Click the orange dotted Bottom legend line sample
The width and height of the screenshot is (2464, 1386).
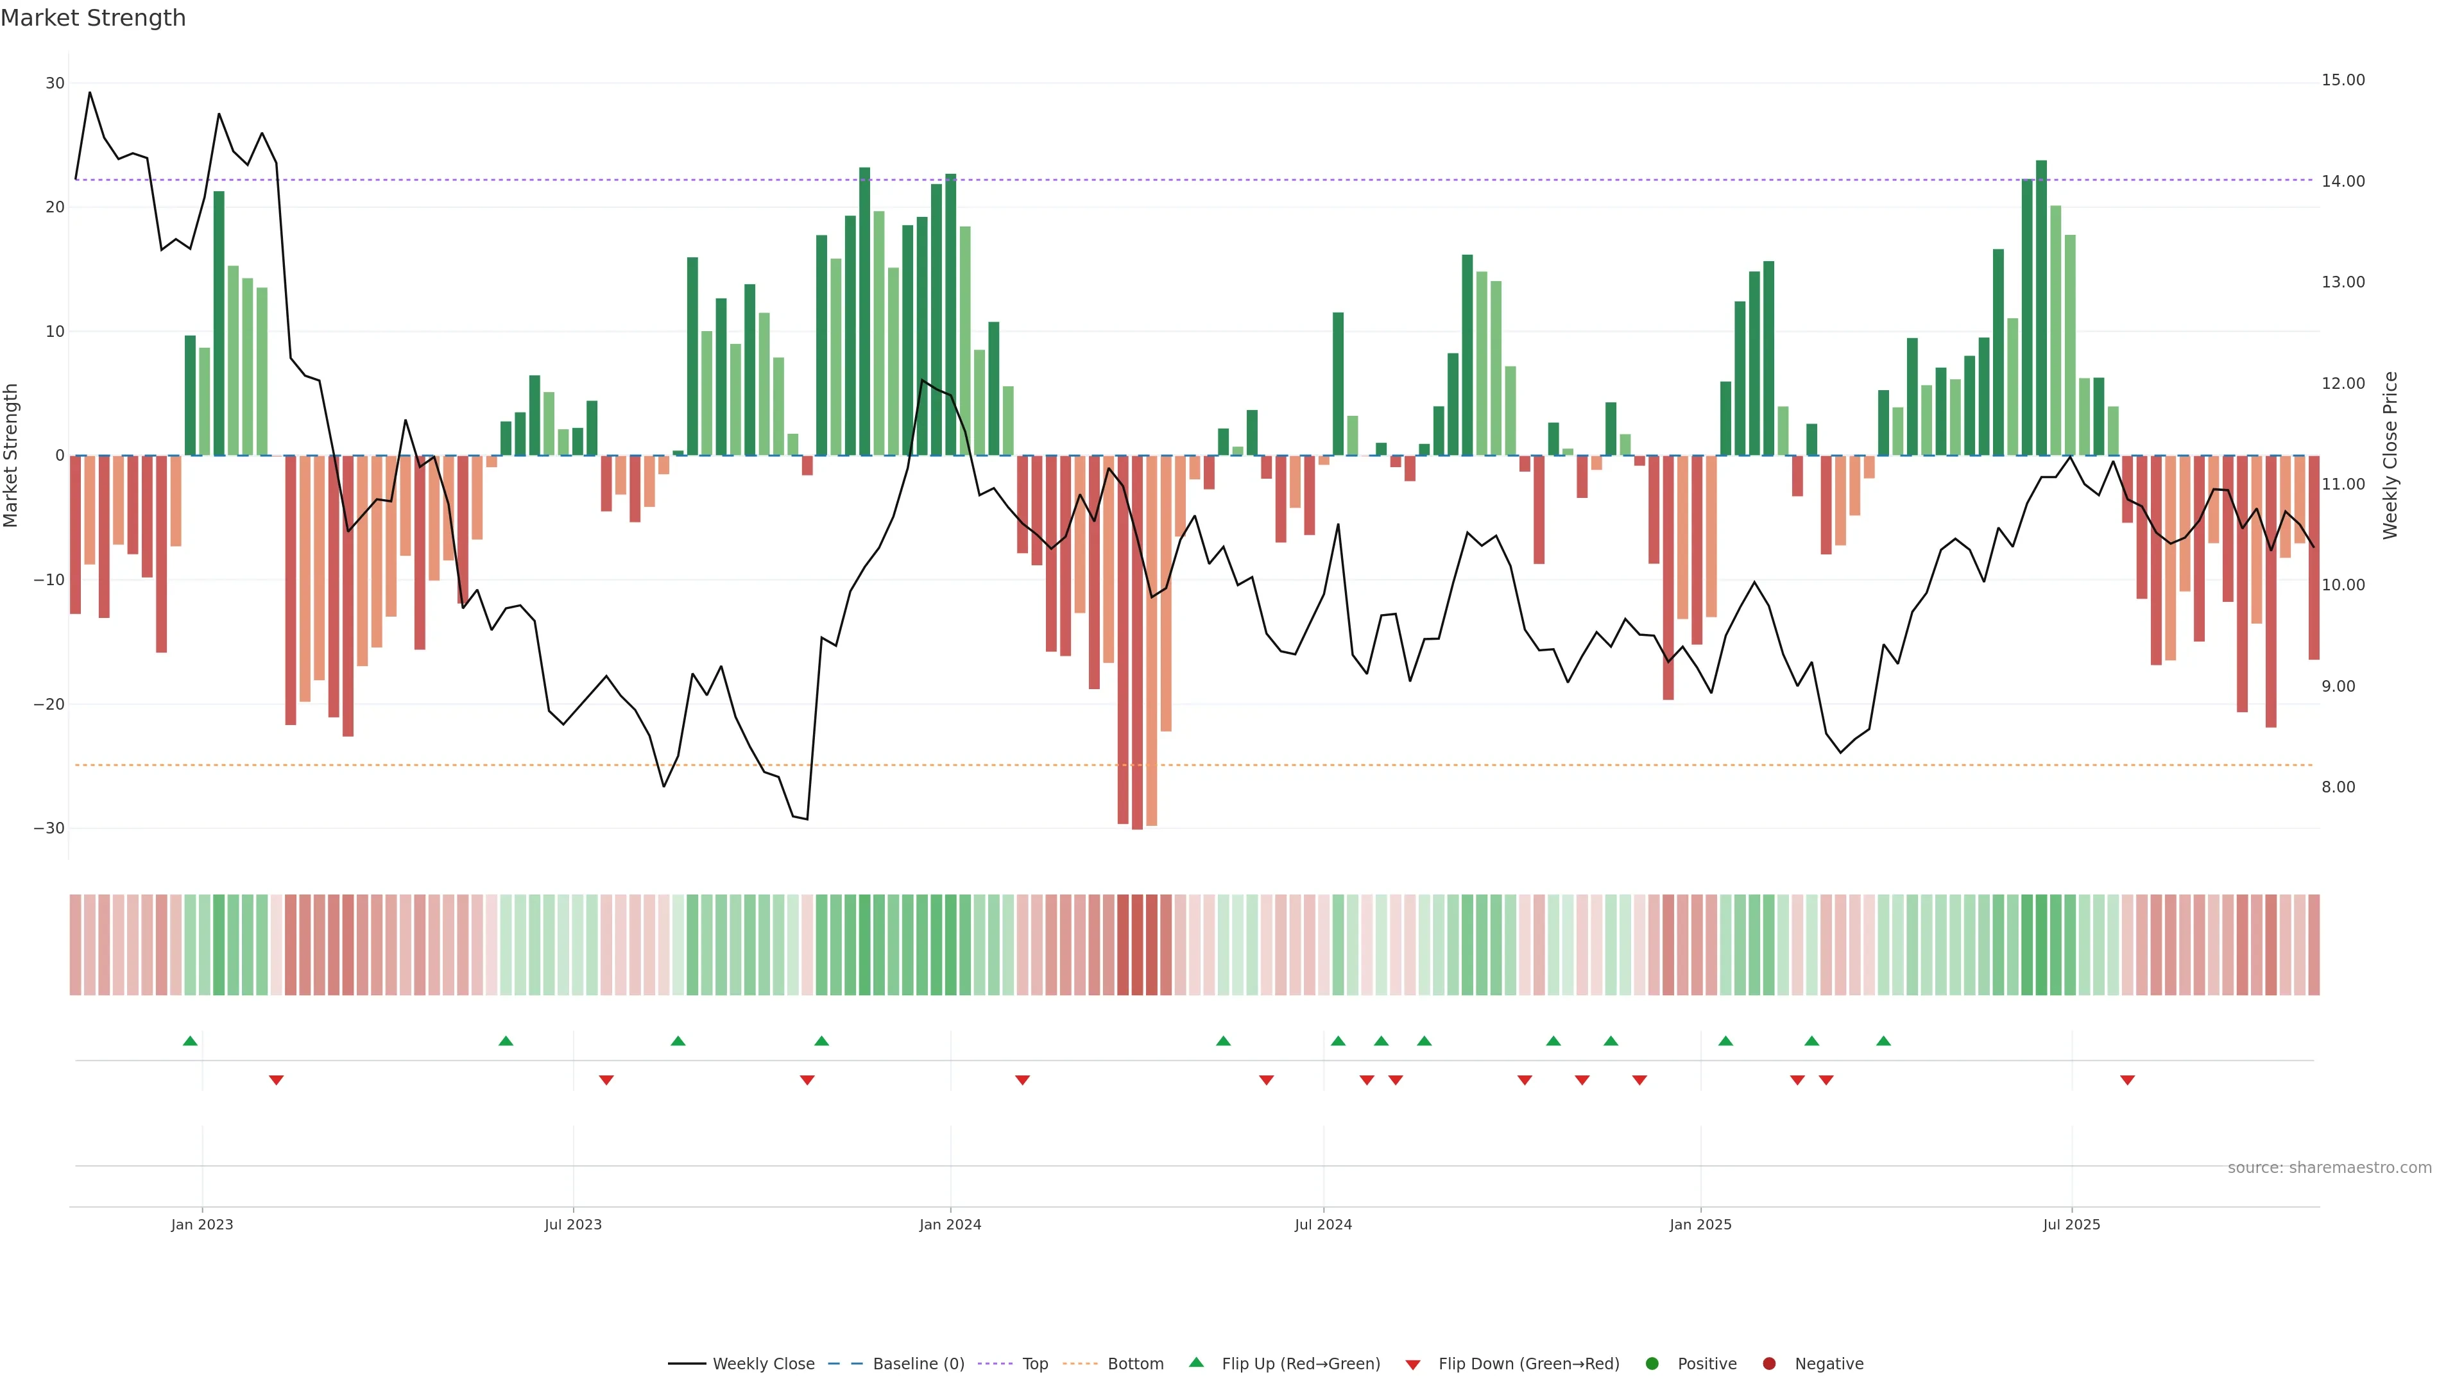(1080, 1363)
